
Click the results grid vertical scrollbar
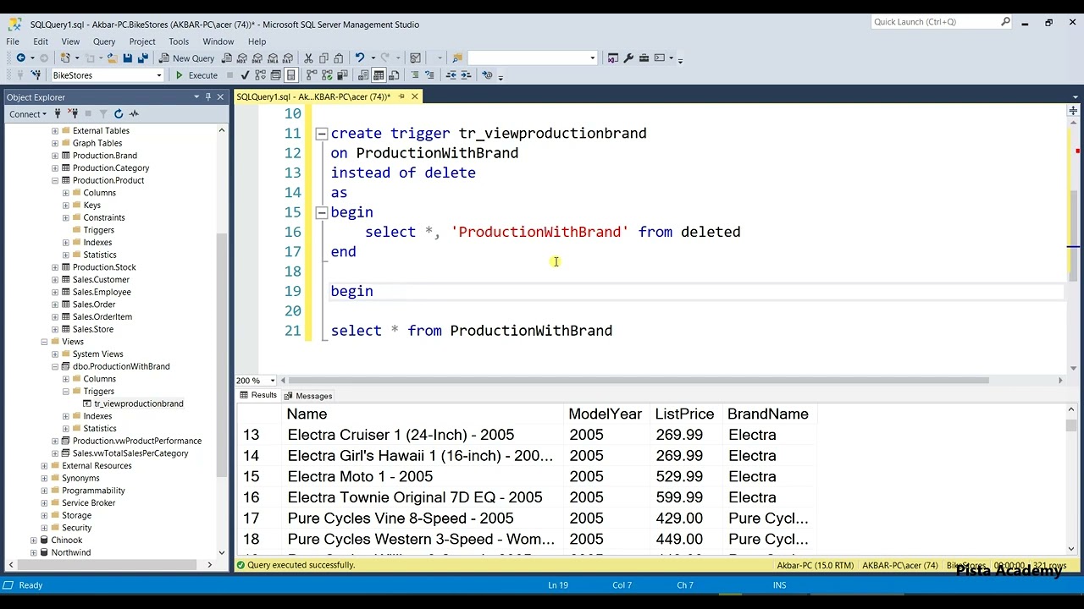click(1071, 425)
